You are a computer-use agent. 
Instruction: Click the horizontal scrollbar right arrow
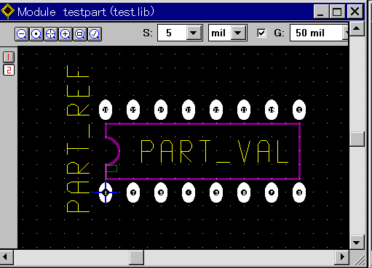[x=342, y=257]
